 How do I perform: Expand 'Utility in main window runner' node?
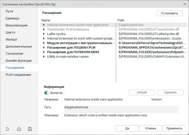[44, 57]
